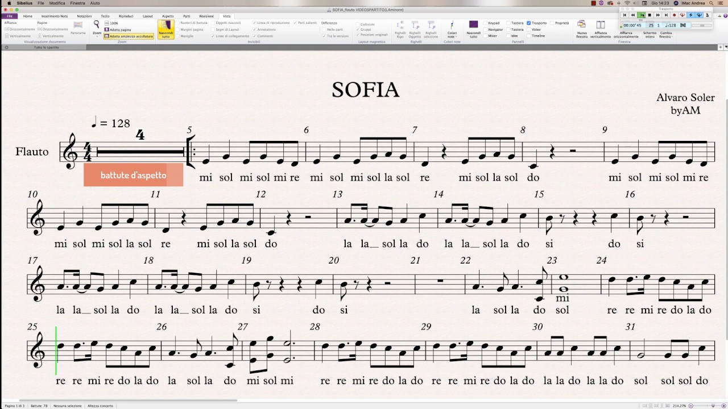The image size is (728, 409).
Task: Enable the Mixer panel checkbox
Action: [x=485, y=36]
